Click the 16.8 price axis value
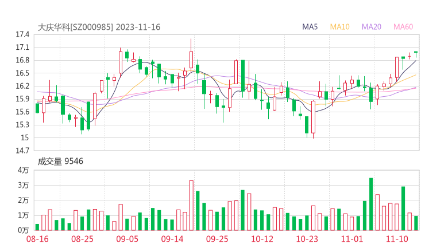 click(x=22, y=60)
